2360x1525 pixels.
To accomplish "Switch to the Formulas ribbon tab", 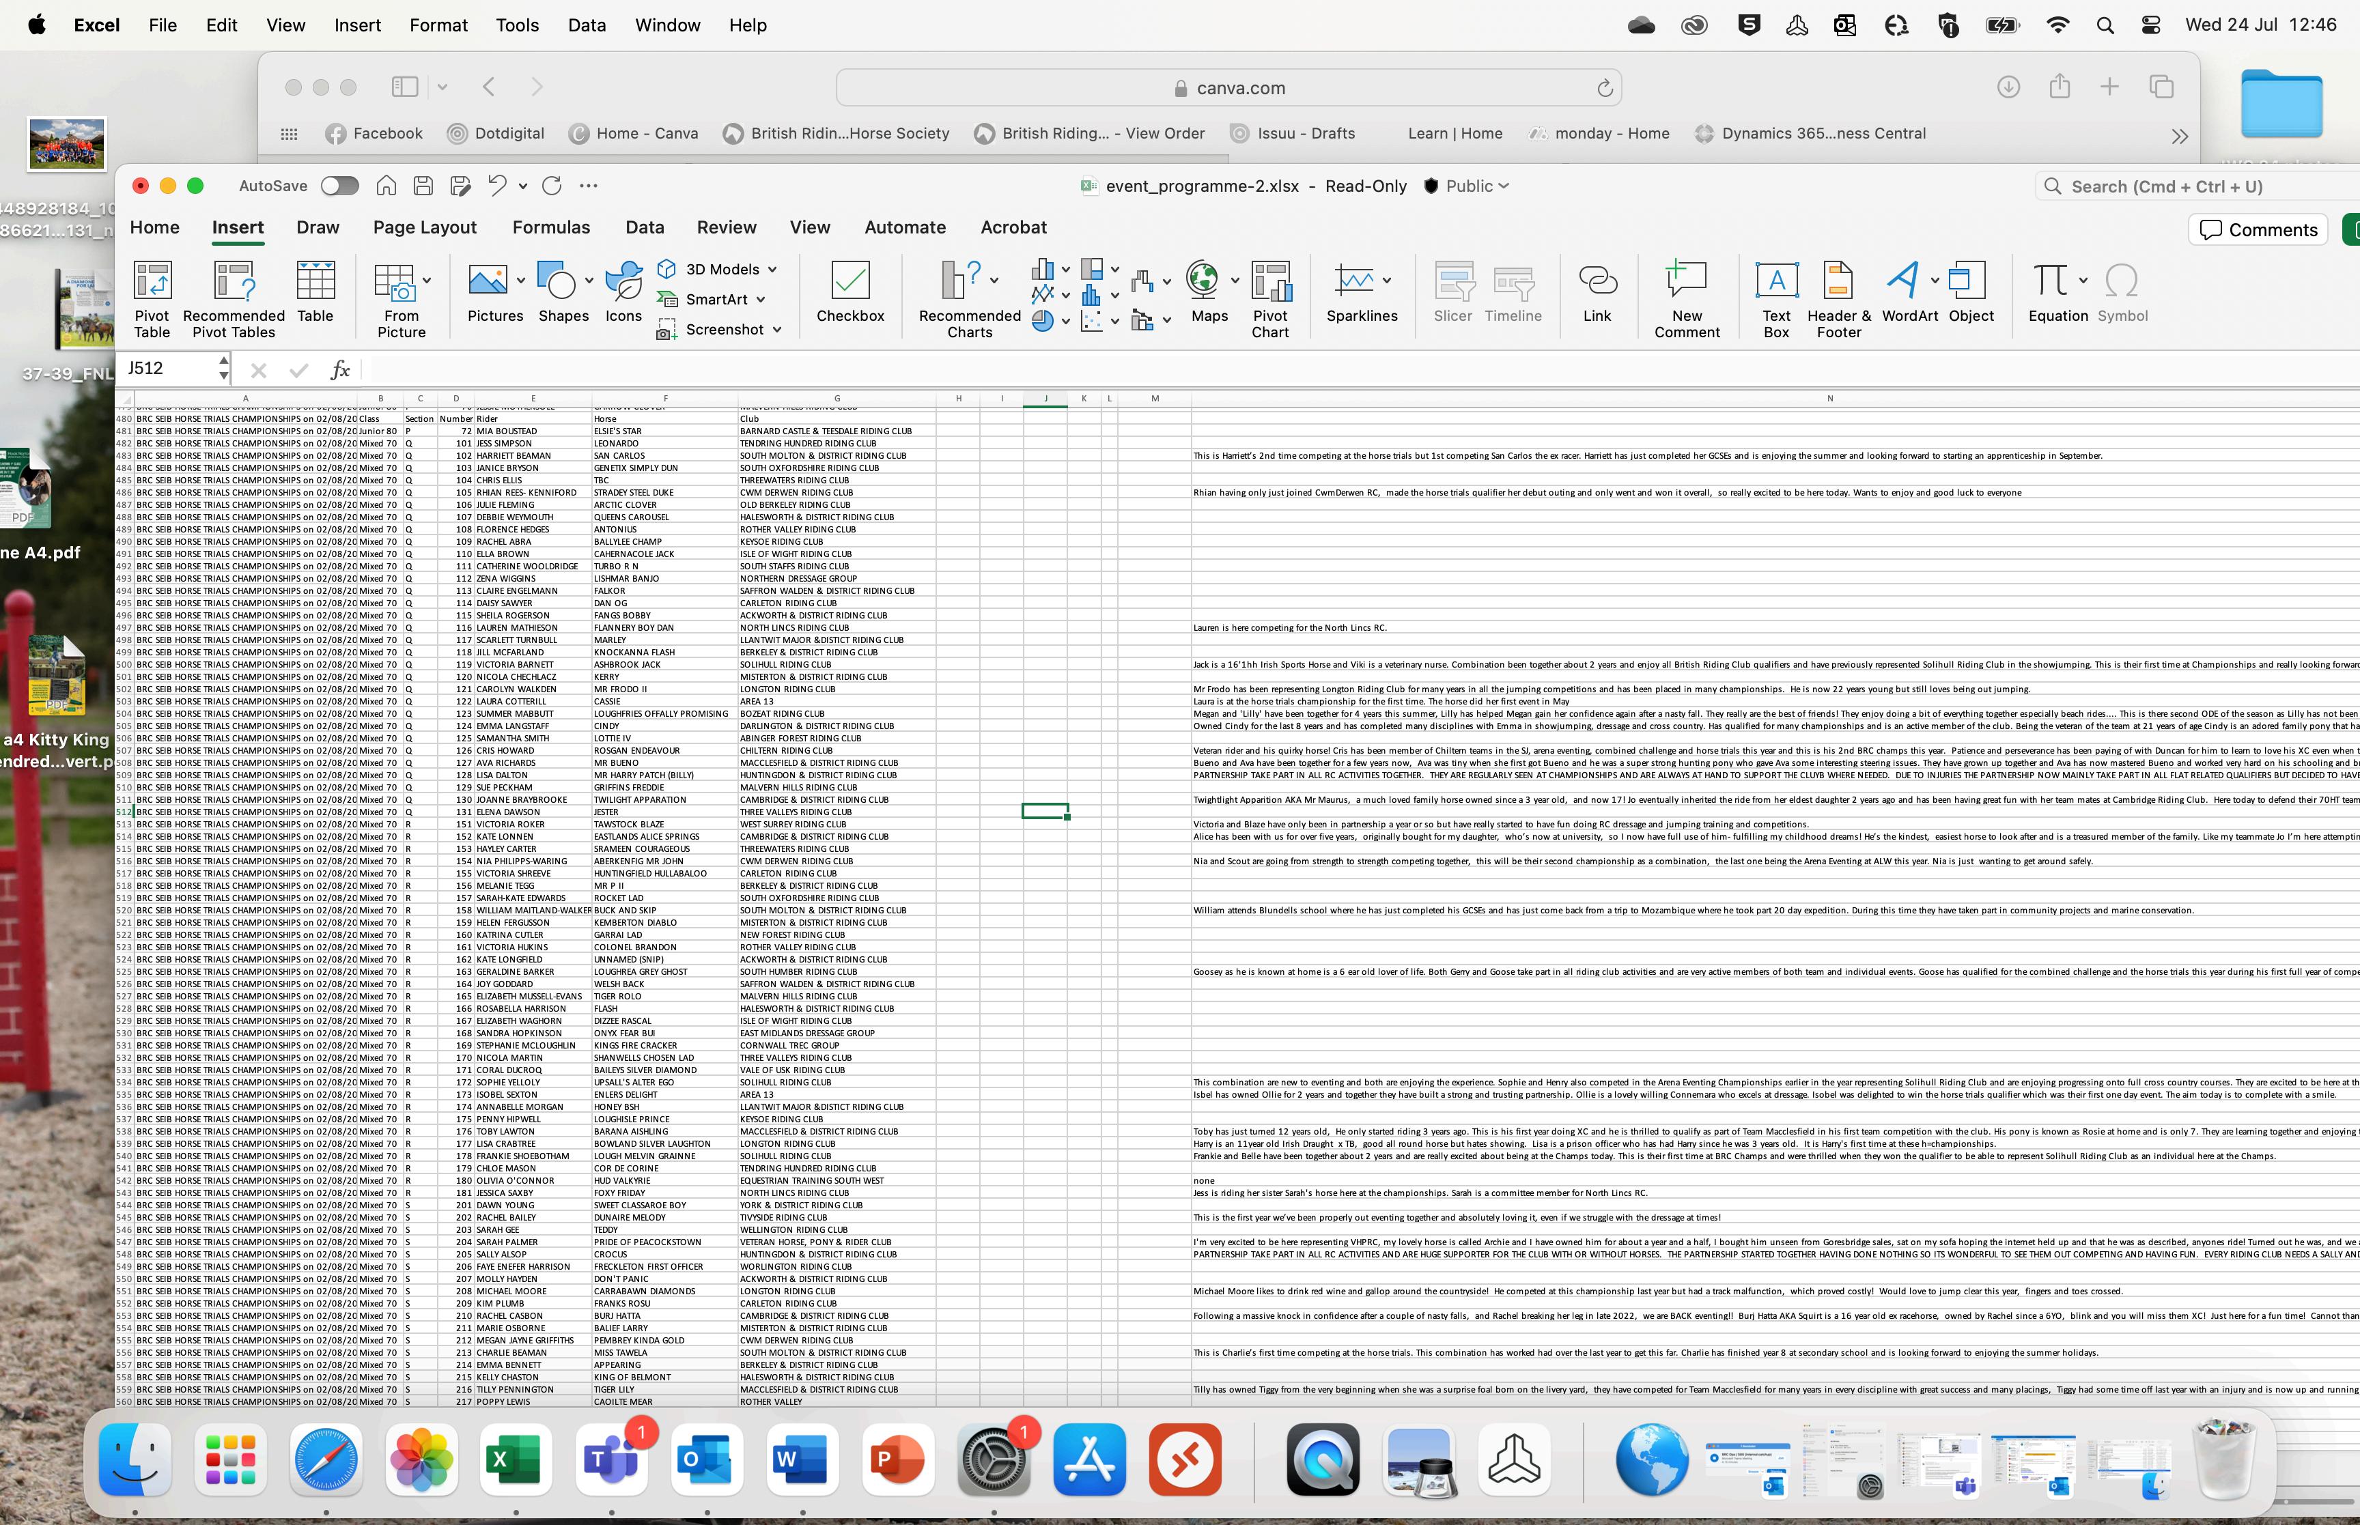I will (x=550, y=228).
